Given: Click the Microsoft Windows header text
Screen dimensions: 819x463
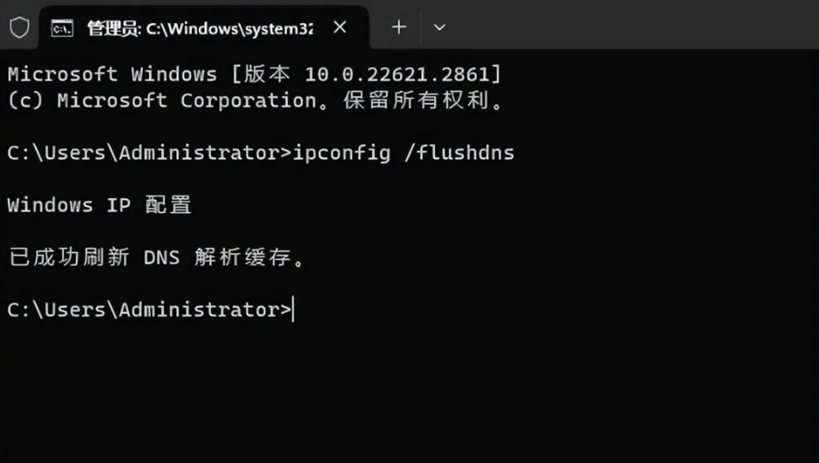Looking at the screenshot, I should tap(112, 74).
